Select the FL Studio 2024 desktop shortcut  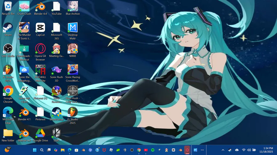click(8, 74)
